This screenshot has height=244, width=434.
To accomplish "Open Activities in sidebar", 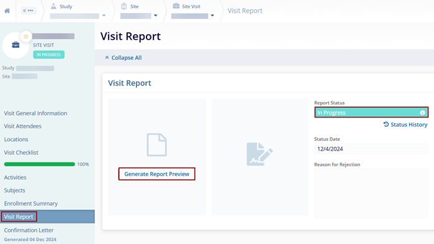I will pos(15,177).
